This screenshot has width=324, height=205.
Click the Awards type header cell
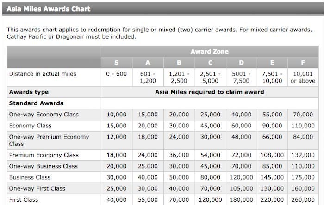pyautogui.click(x=29, y=92)
